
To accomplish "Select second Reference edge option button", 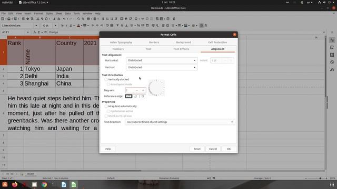I will [x=136, y=96].
